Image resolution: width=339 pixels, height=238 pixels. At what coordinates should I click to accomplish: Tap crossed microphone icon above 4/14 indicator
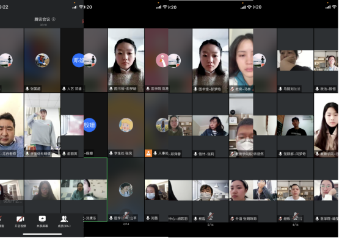[296, 215]
